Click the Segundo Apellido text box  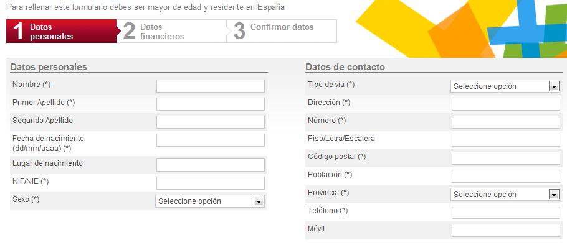211,122
